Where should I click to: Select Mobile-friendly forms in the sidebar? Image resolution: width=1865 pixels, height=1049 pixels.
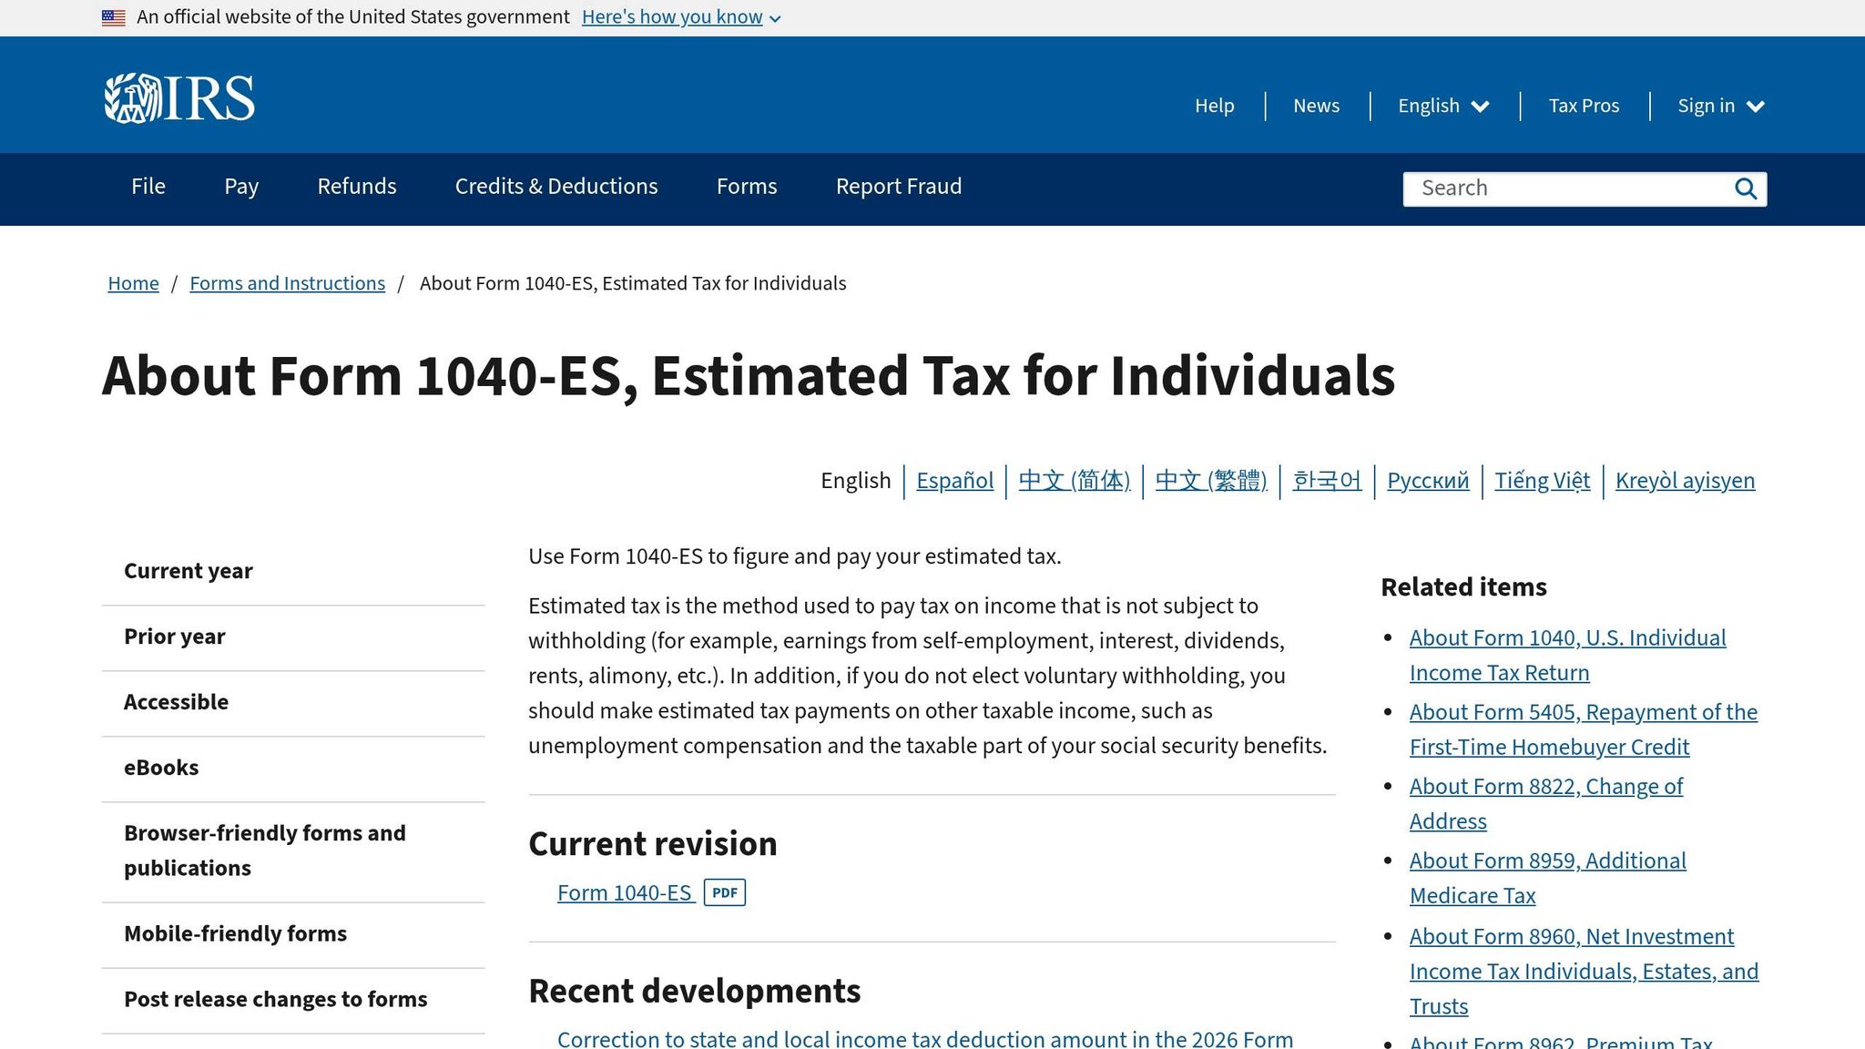293,934
